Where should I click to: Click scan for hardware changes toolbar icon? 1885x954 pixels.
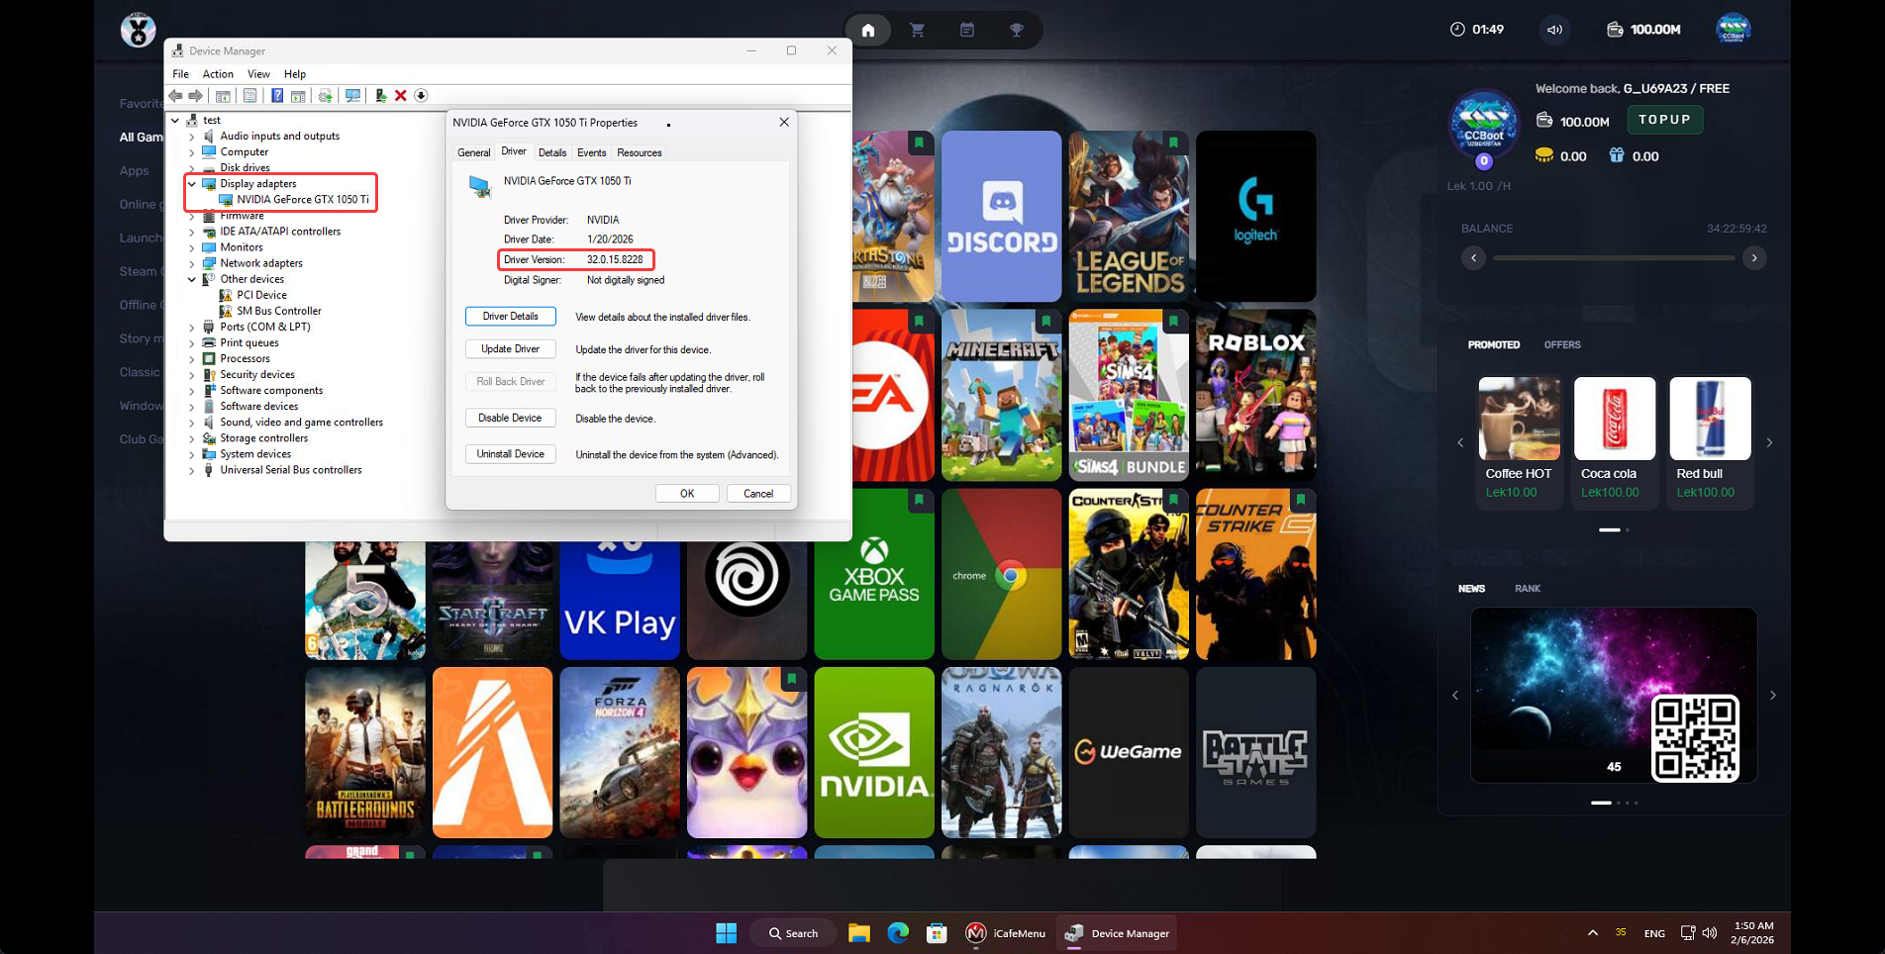pos(352,95)
